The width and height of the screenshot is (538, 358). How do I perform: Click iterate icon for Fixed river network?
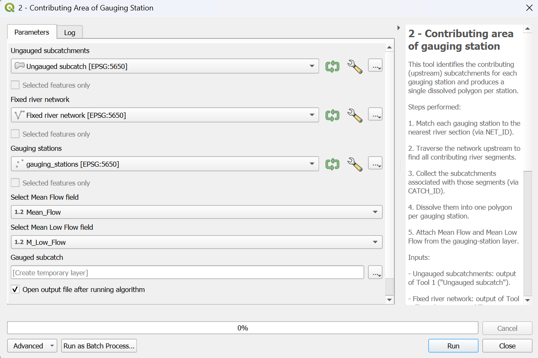(x=332, y=115)
